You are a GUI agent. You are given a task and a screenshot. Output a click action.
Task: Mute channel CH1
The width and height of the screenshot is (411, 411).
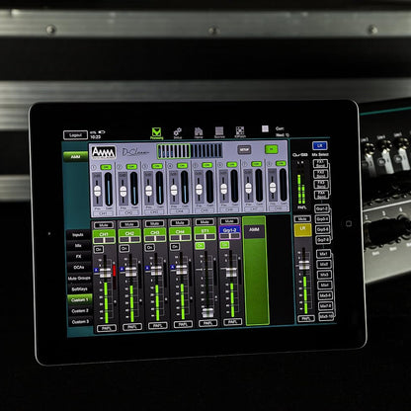pos(104,225)
